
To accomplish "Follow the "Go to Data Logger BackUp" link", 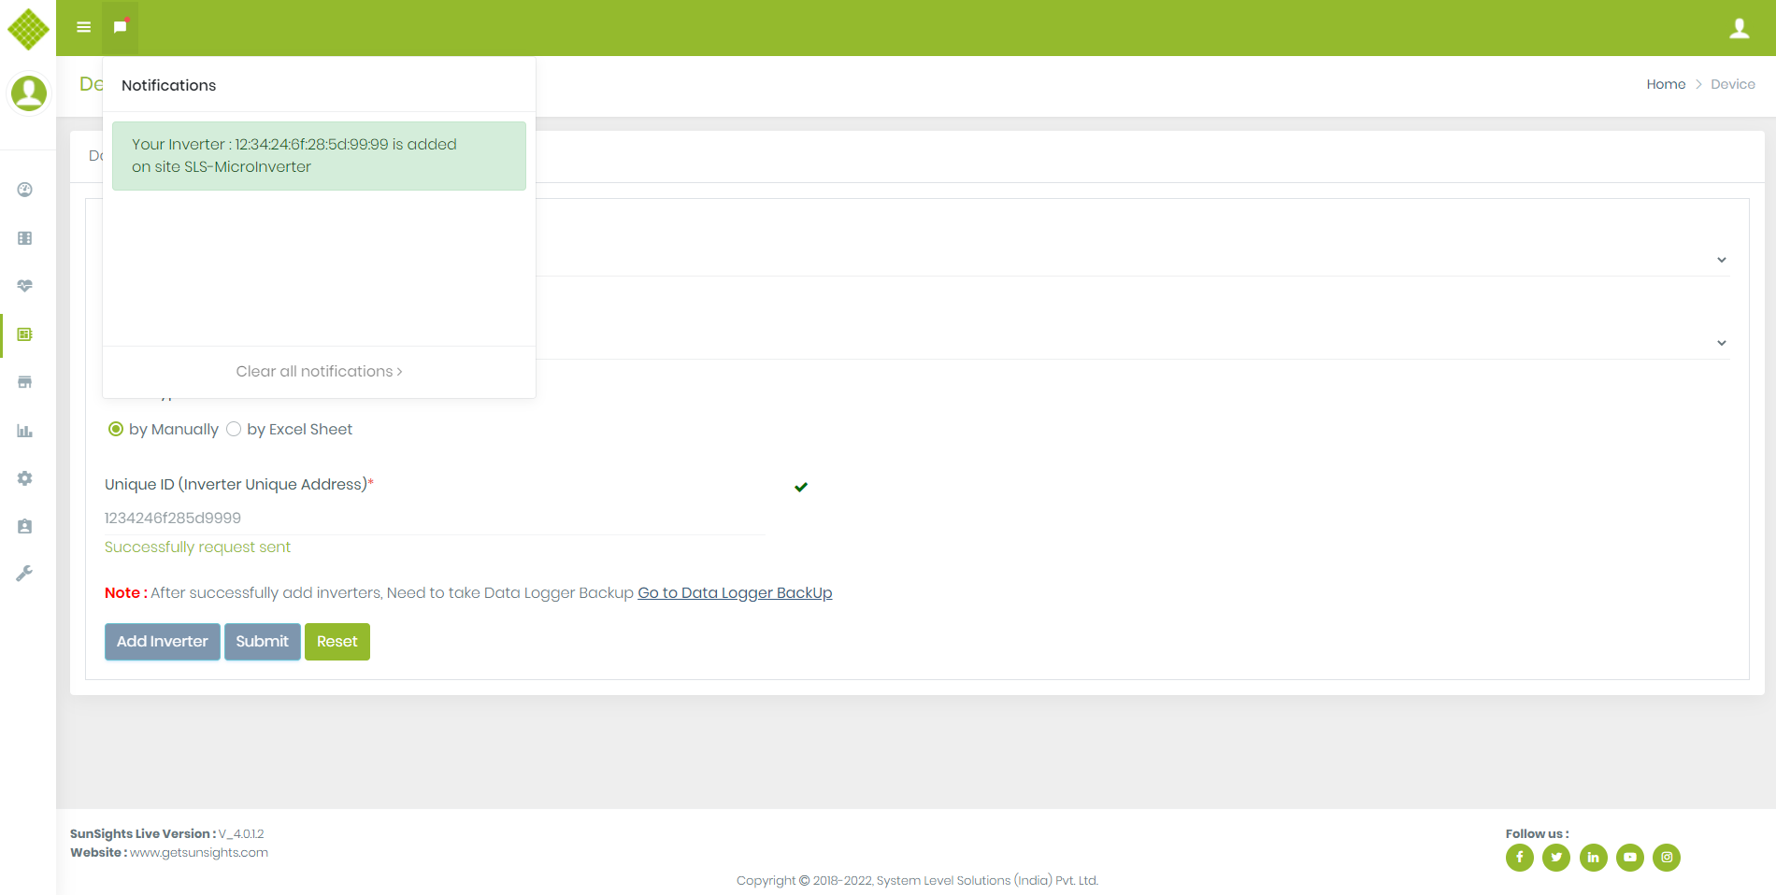I will click(735, 592).
